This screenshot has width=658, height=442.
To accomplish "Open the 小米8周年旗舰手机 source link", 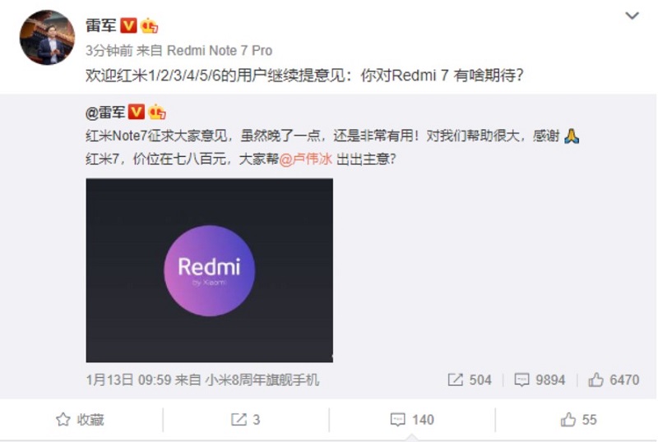I will tap(262, 380).
